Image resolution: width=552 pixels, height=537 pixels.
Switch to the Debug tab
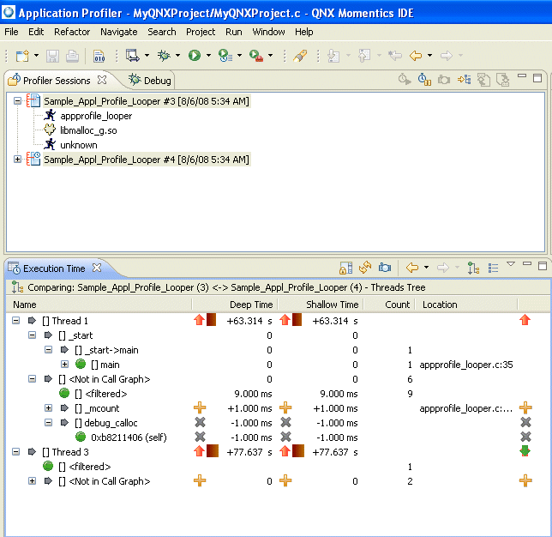click(x=150, y=81)
